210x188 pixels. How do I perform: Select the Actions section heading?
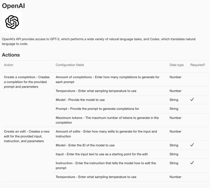11,55
